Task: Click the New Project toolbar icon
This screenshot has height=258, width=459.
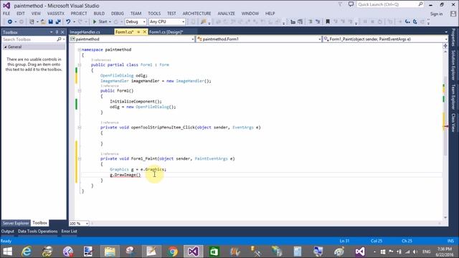Action: [x=32, y=21]
